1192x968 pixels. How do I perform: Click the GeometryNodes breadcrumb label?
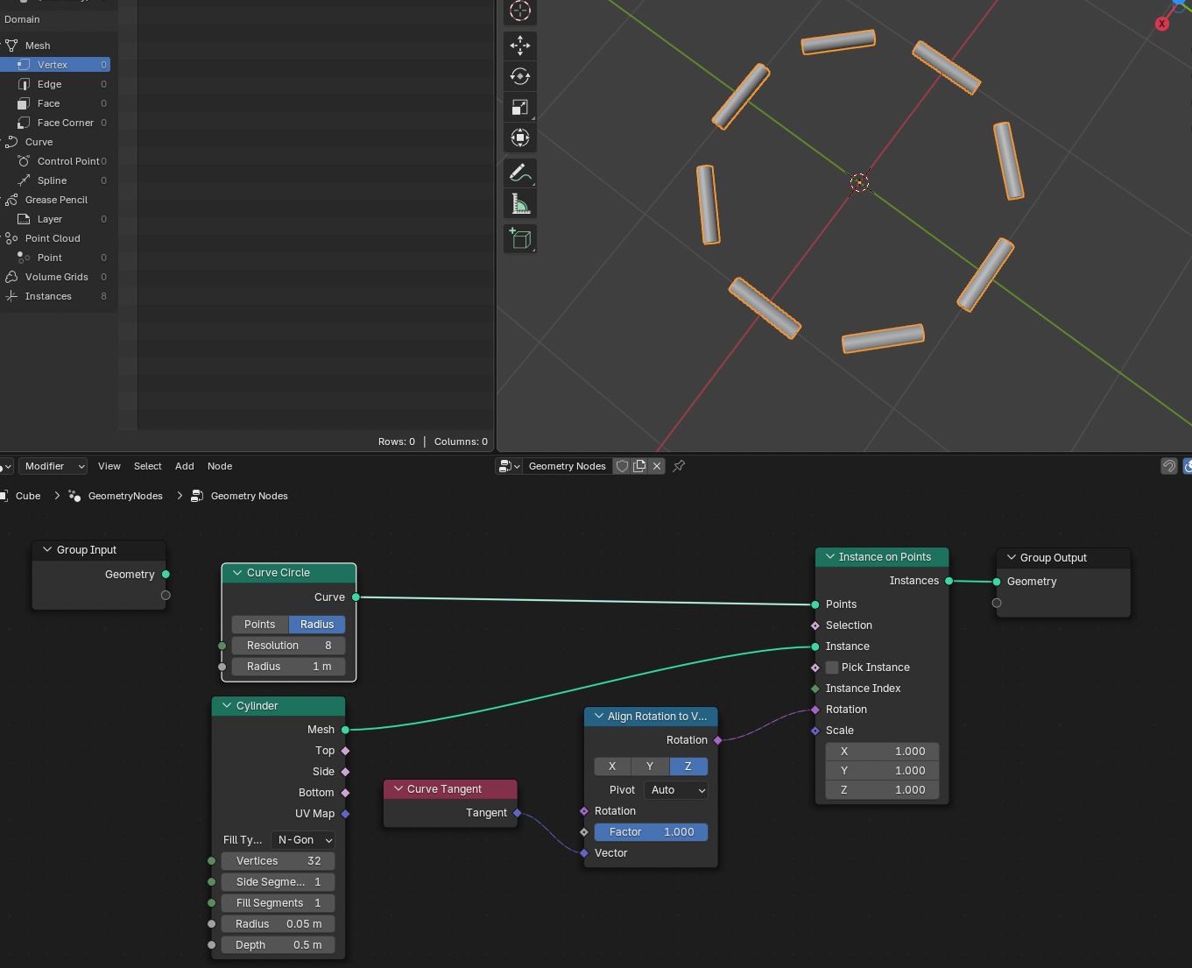pos(125,496)
